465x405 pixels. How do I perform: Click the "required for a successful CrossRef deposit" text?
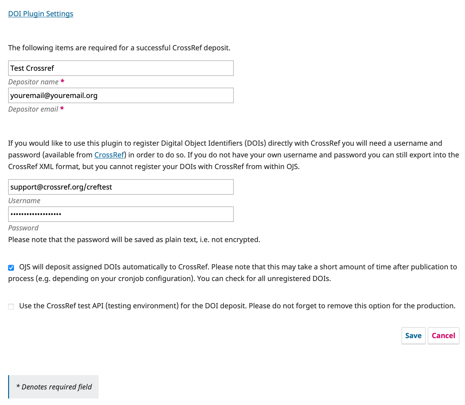coord(119,48)
